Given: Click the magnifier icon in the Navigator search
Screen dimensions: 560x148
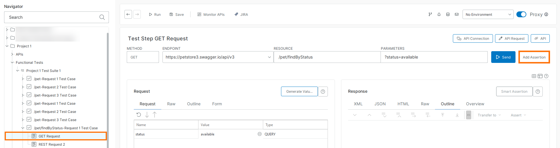Looking at the screenshot, I should 102,17.
